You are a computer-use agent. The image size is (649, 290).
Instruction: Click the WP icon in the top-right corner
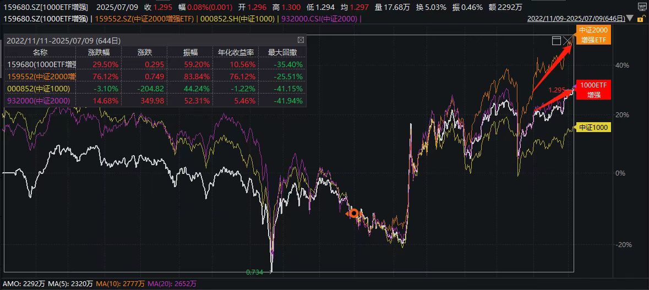click(643, 7)
